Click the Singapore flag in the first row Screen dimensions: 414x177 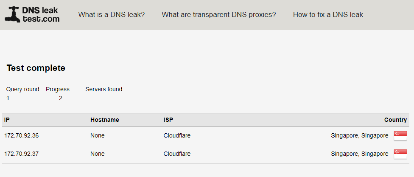point(400,136)
